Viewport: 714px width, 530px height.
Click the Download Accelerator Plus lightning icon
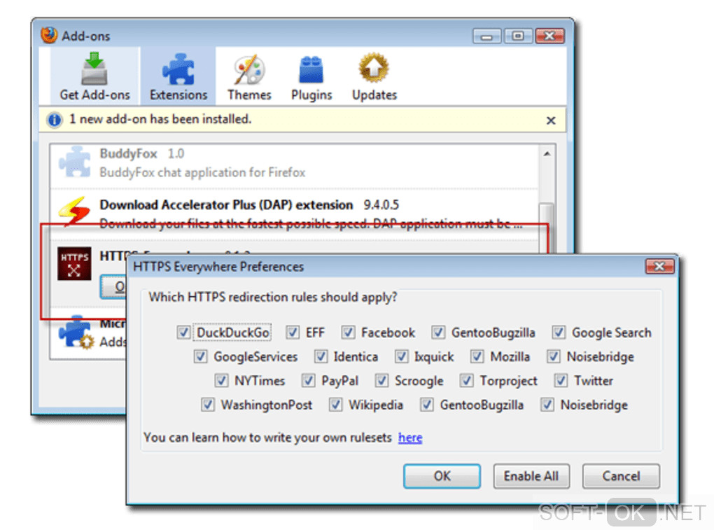point(74,211)
